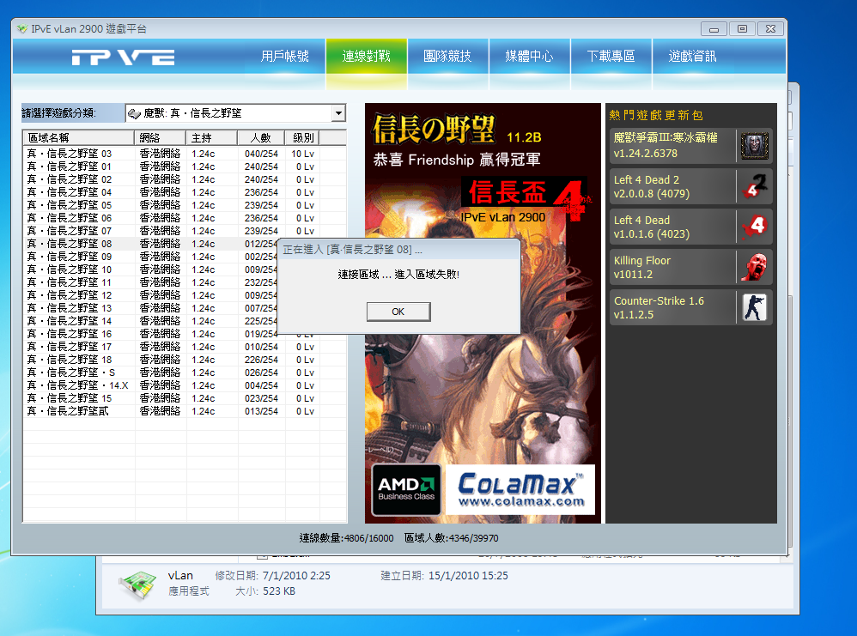Open the 下載專區 tab

[611, 56]
